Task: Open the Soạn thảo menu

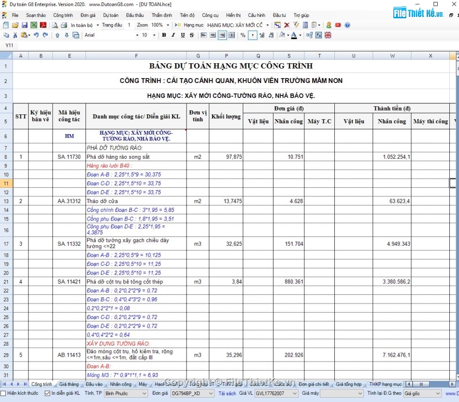Action: pos(36,15)
